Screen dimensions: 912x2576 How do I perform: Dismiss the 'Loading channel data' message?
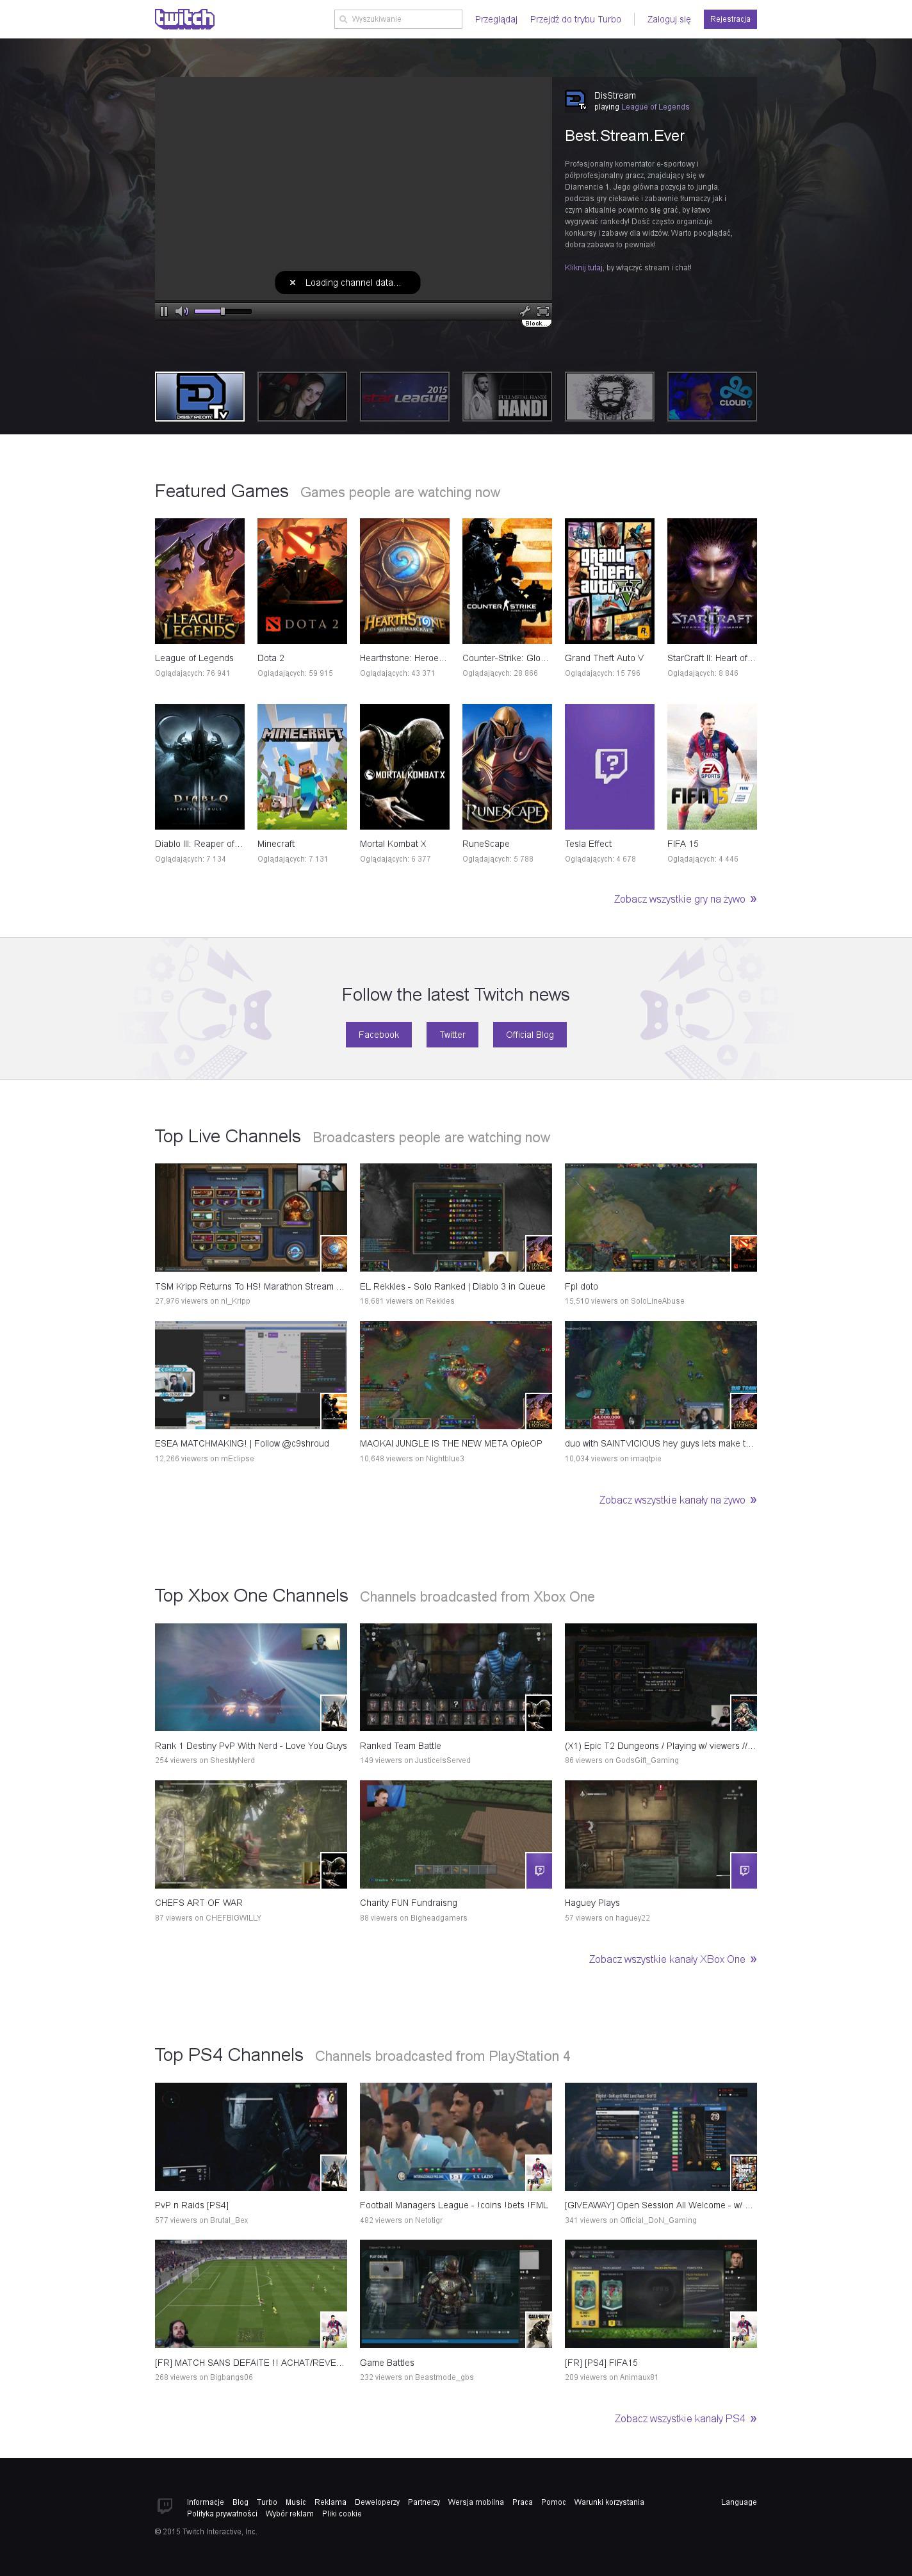(x=292, y=283)
